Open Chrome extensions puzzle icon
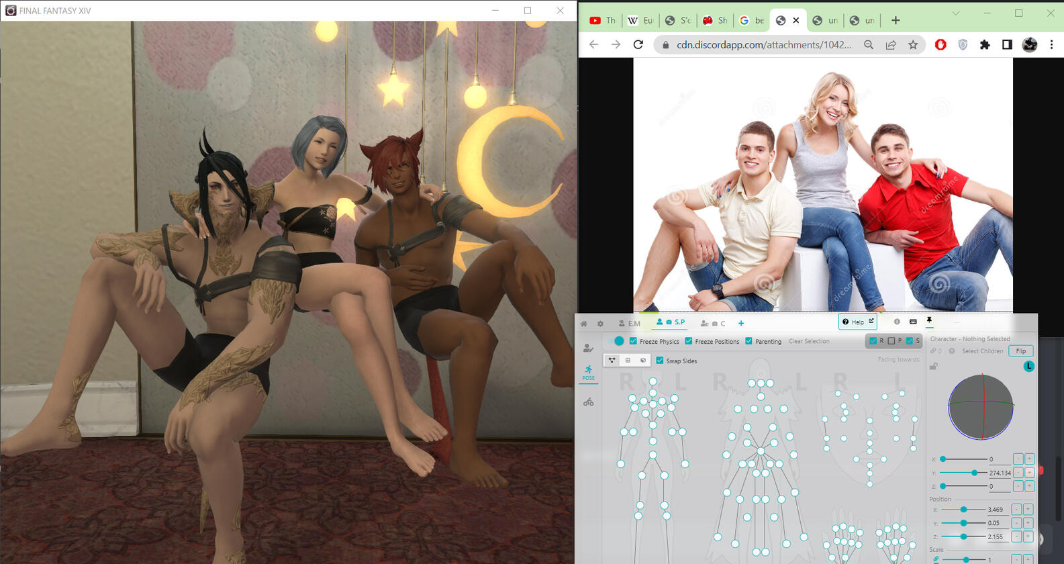This screenshot has height=564, width=1064. 985,45
